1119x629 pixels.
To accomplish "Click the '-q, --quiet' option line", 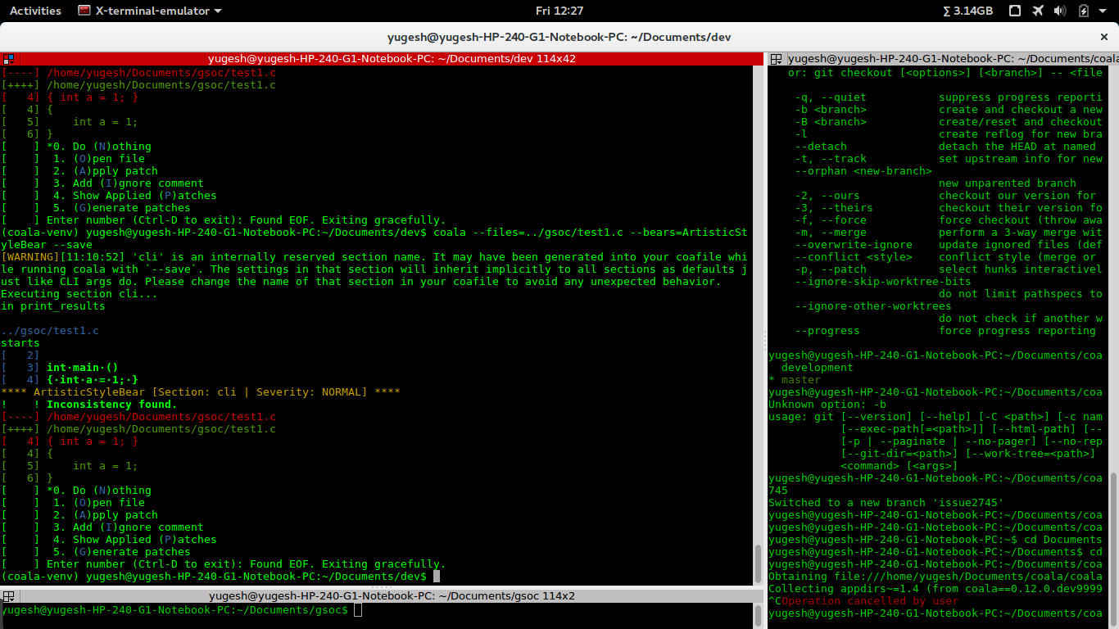I will click(949, 97).
